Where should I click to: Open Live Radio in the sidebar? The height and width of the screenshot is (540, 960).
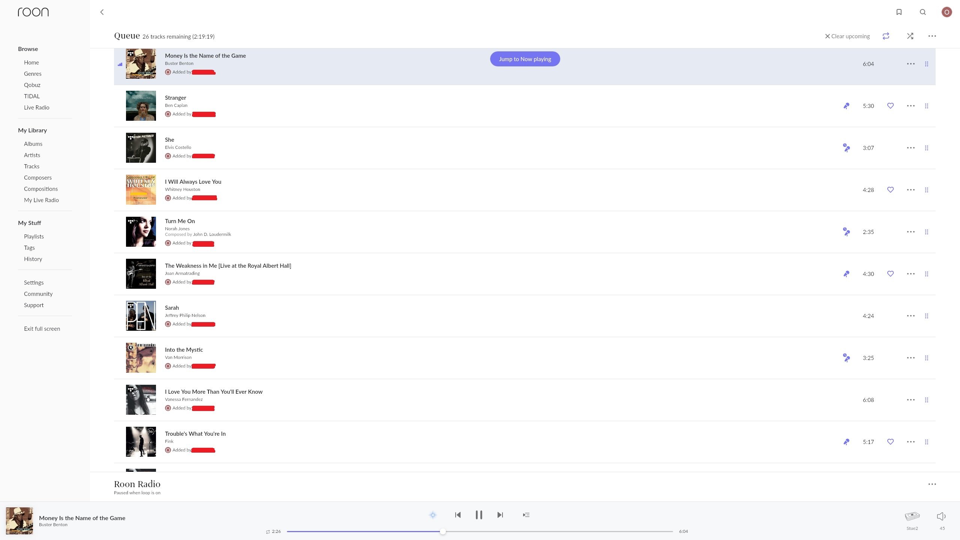click(37, 108)
